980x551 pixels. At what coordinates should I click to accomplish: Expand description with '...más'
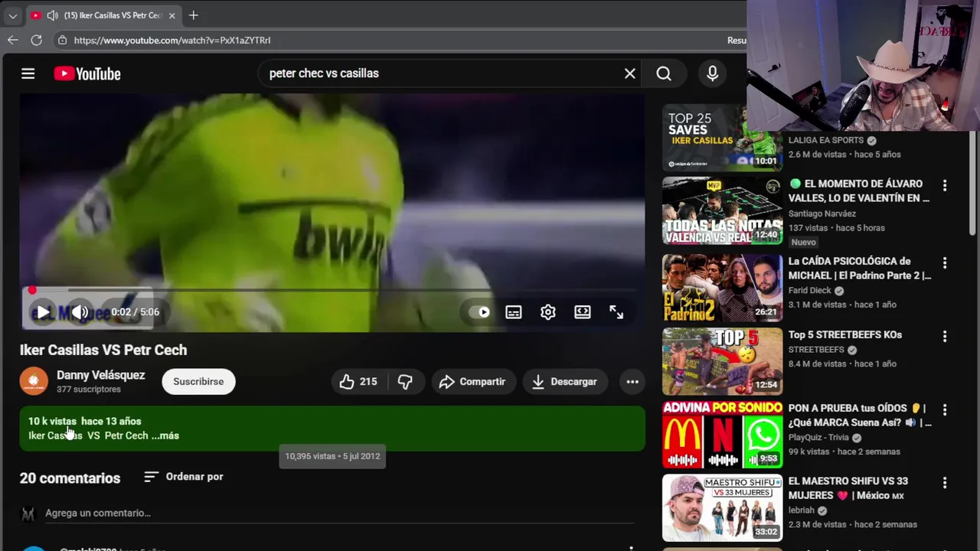(x=165, y=435)
